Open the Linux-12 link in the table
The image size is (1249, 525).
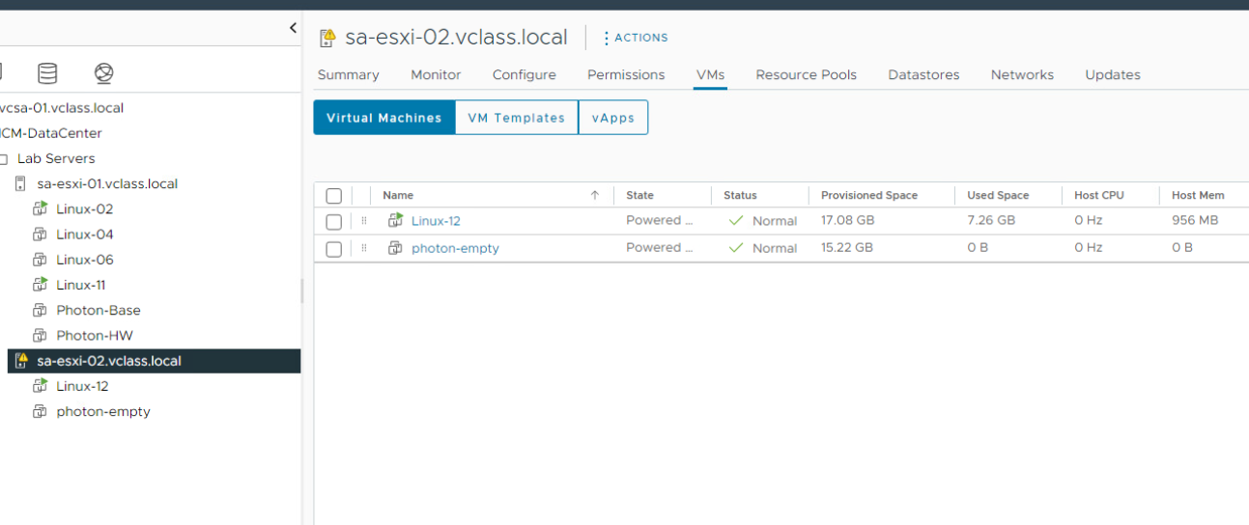point(436,221)
